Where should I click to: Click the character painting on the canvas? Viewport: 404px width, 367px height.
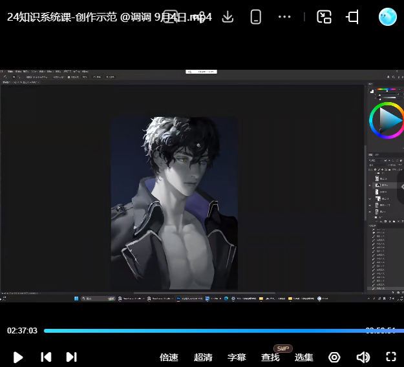click(175, 203)
